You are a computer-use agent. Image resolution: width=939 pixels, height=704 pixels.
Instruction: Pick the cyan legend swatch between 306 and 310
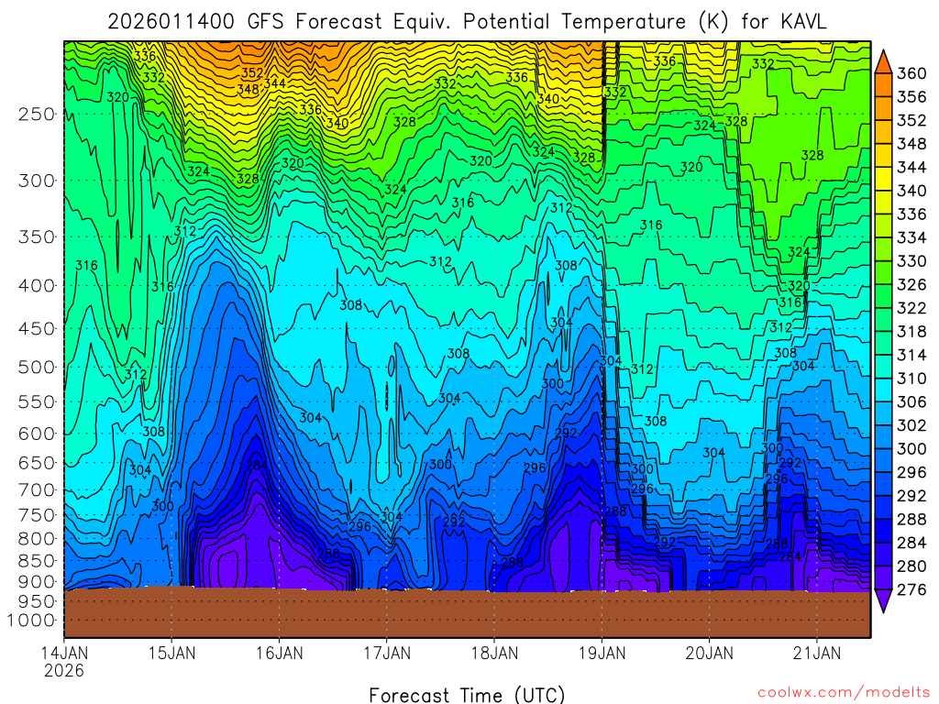(x=883, y=390)
